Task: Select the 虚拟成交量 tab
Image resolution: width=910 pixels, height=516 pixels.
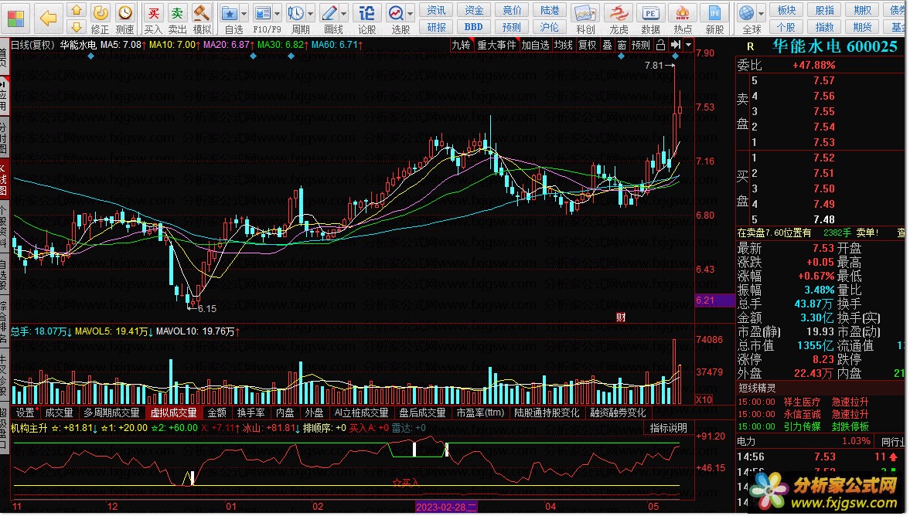Action: (173, 412)
